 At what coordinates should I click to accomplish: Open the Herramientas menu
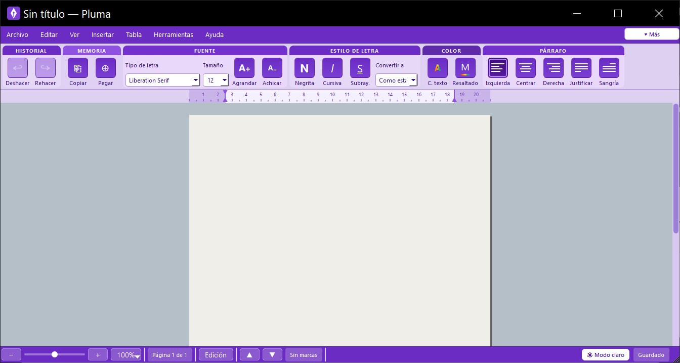click(174, 35)
